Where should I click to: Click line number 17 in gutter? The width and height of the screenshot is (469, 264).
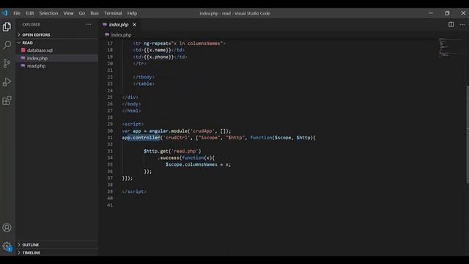click(x=110, y=43)
